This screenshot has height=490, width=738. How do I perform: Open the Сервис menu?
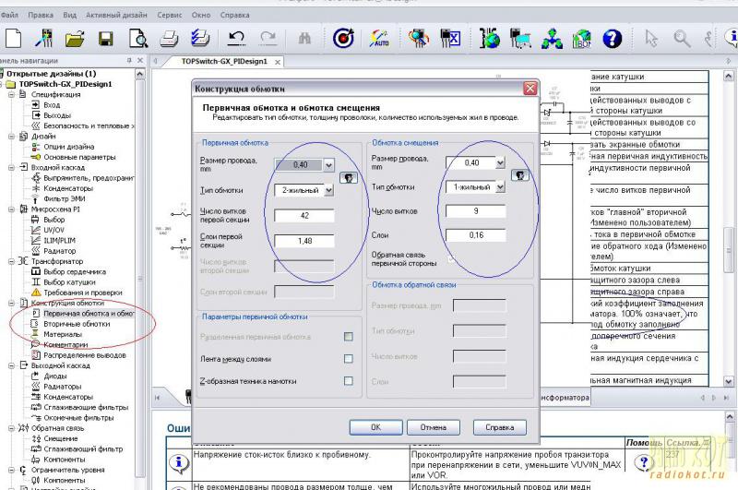click(x=169, y=16)
